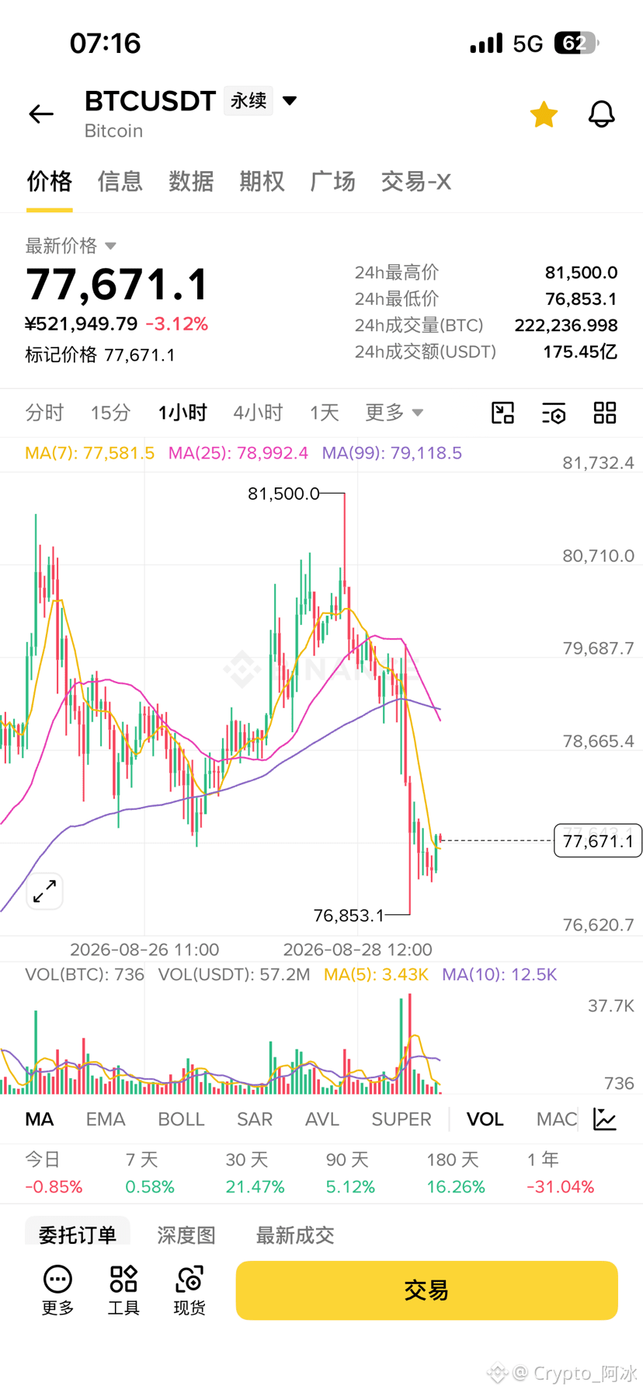
Task: Toggle the MAC sub-indicator
Action: pos(557,1119)
